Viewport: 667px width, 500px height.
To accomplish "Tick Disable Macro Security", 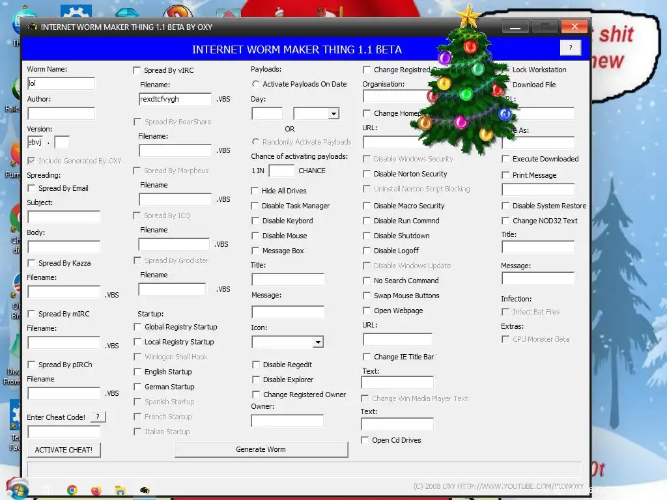I will coord(366,206).
